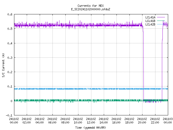Click the x-axis tick '241102 22:00'
Viewport: 173px width, 130px height.
pyautogui.click(x=155, y=121)
